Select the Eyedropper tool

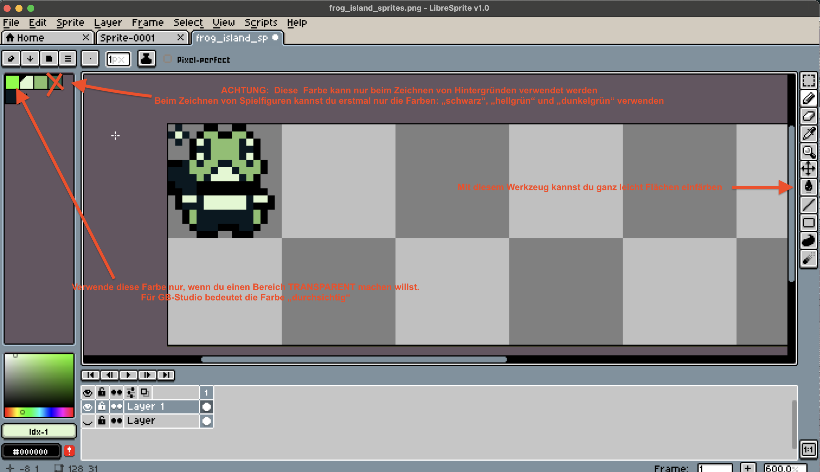pyautogui.click(x=808, y=133)
